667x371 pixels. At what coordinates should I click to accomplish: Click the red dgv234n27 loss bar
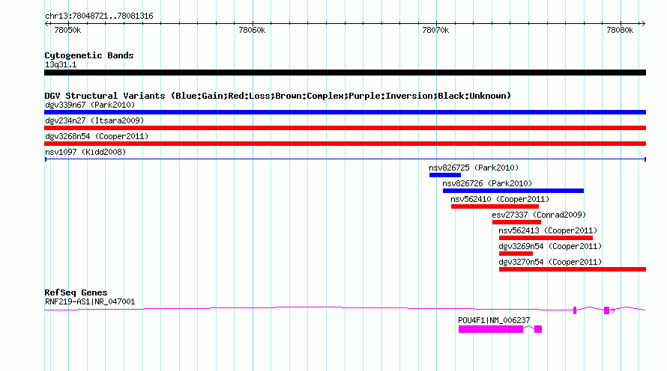coord(345,128)
